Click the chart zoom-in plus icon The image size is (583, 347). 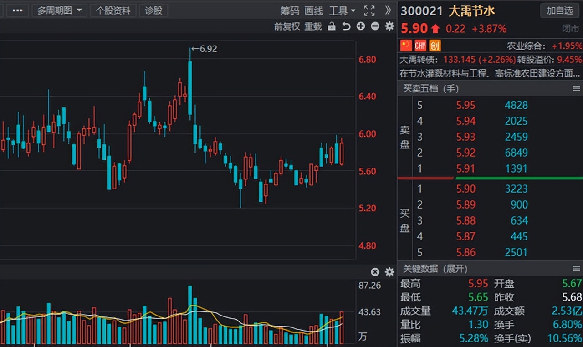tap(360, 26)
